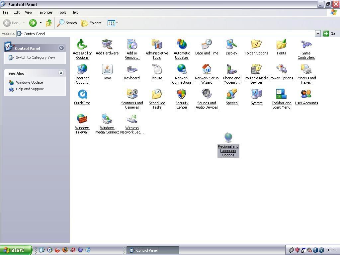Open the User Accounts applet
Screen dimensions: 340x255
[306, 94]
